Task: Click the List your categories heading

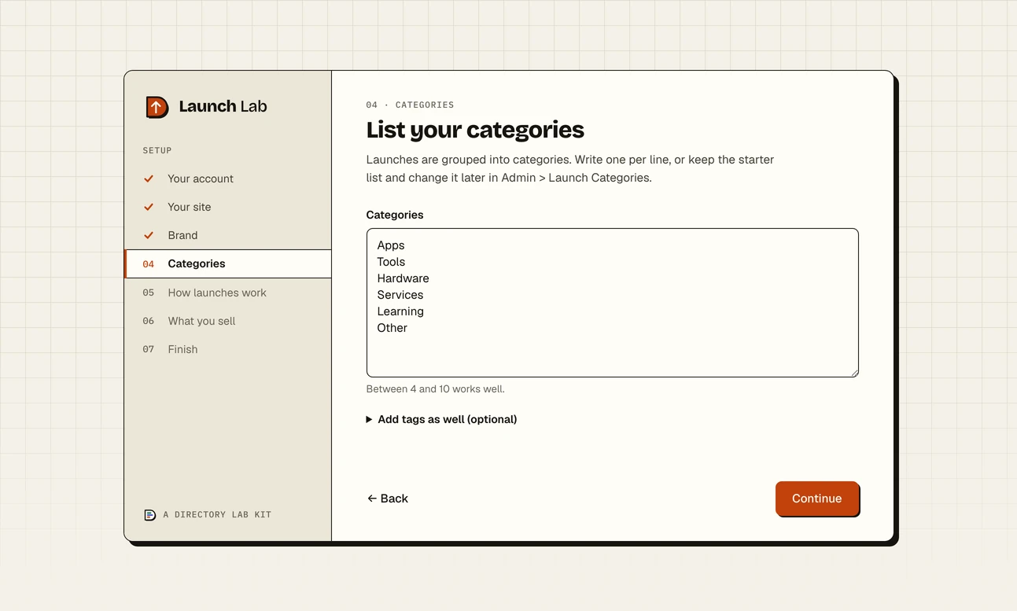Action: tap(475, 130)
